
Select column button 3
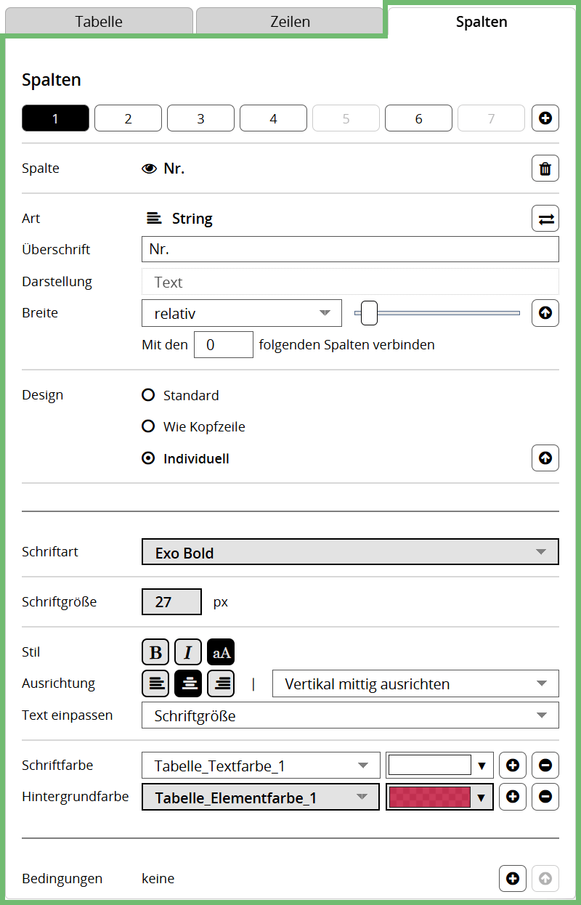[200, 118]
